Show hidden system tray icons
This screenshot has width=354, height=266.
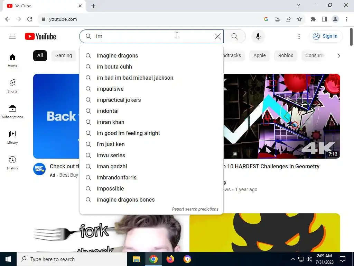pos(292,259)
